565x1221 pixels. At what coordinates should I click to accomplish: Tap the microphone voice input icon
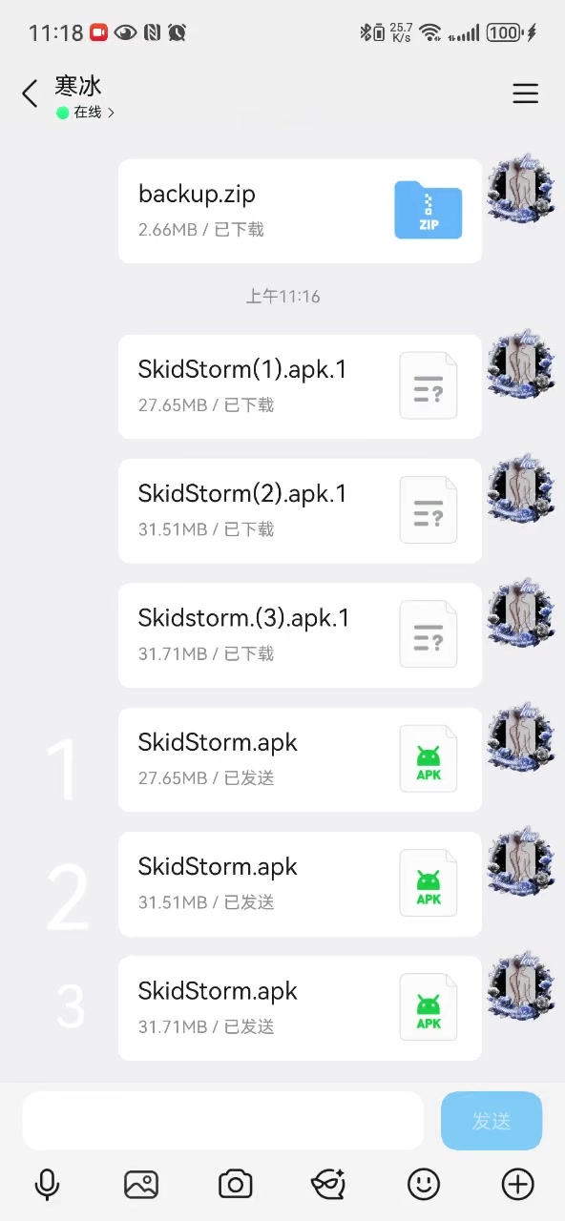coord(47,1185)
